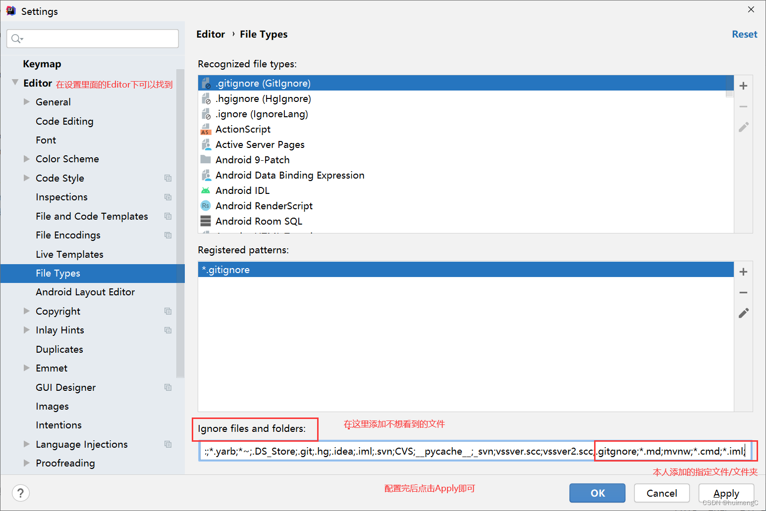Click the Editor breadcrumb
766x511 pixels.
pyautogui.click(x=211, y=34)
